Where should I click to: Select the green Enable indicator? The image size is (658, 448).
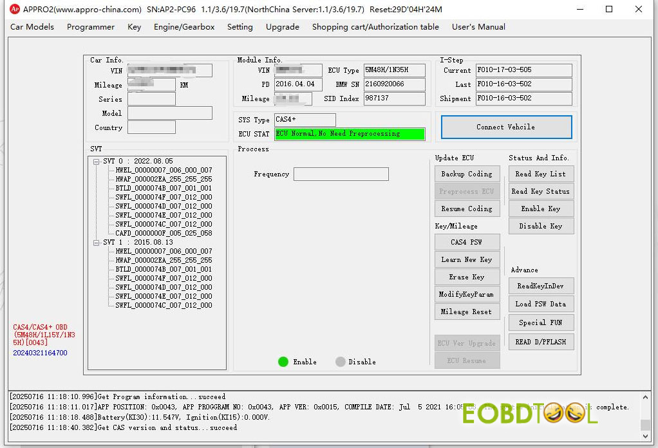(x=283, y=362)
